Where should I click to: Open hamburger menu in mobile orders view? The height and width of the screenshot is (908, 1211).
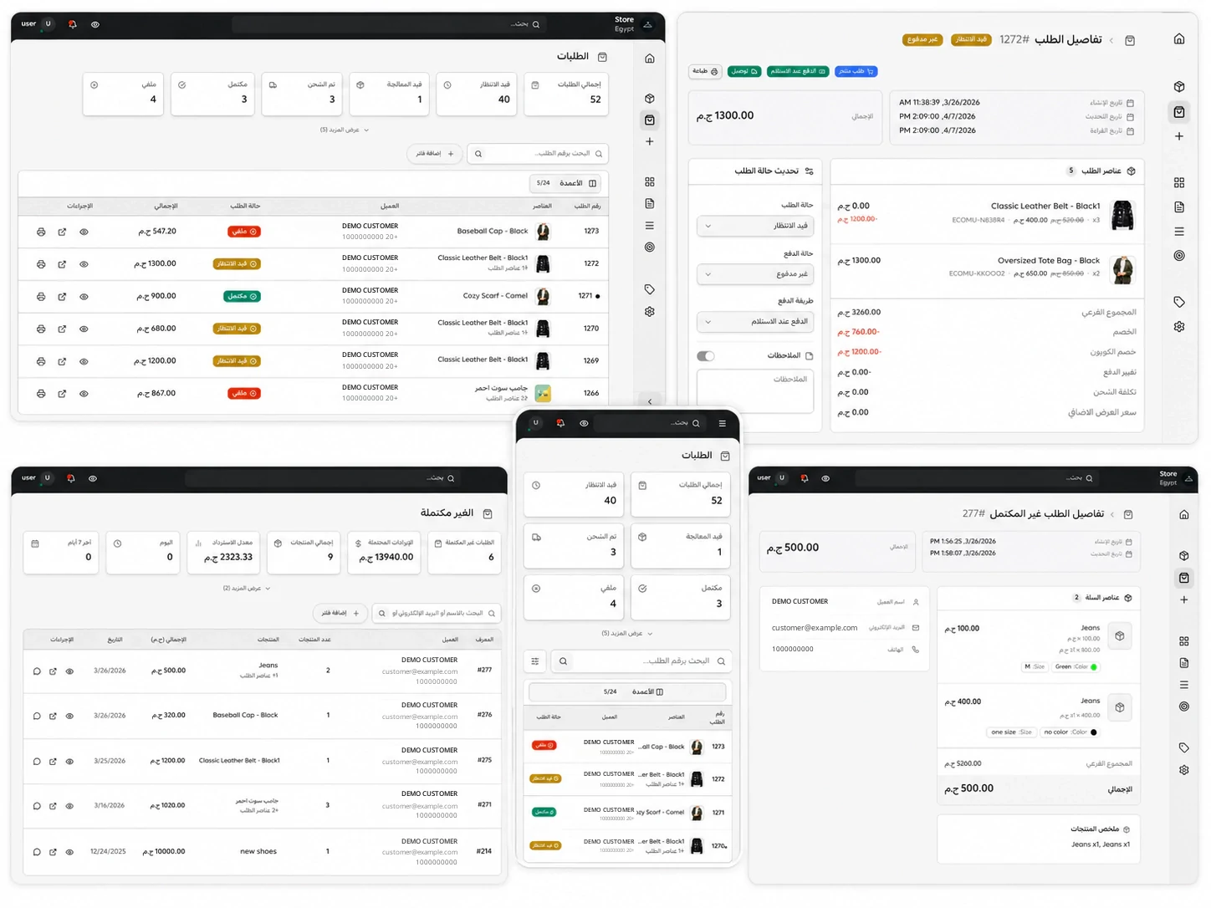point(723,423)
